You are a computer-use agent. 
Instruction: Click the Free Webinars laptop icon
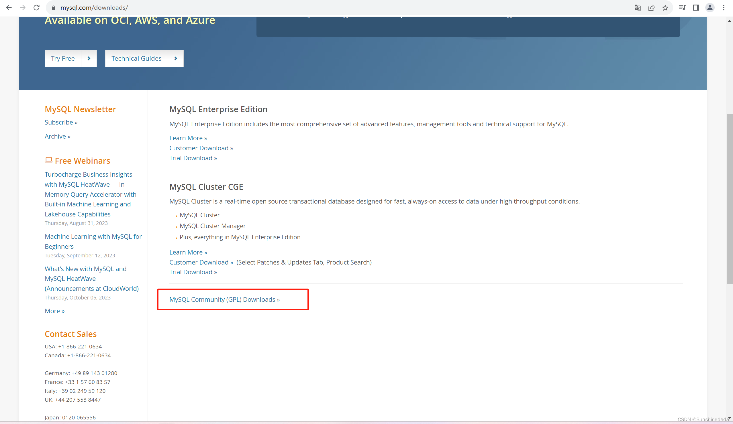49,160
